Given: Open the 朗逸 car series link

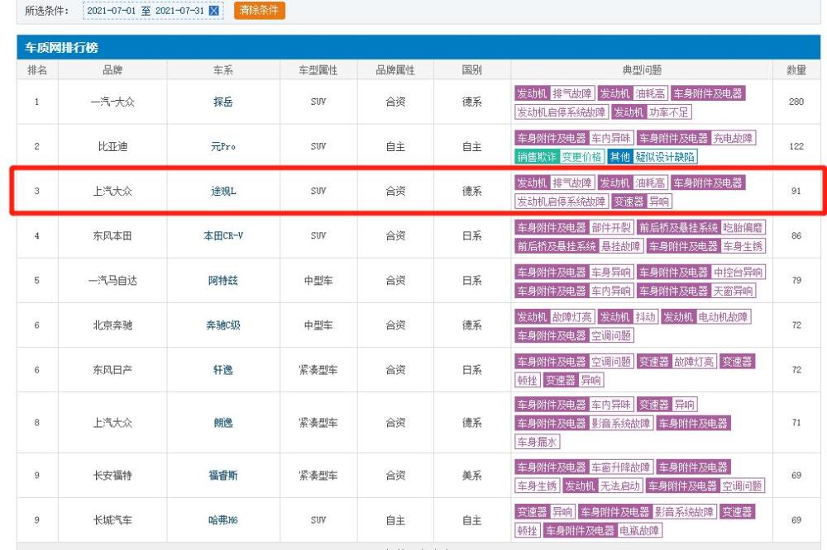Looking at the screenshot, I should (x=223, y=423).
